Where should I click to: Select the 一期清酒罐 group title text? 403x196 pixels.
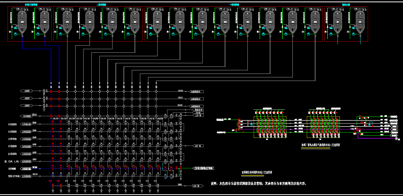pyautogui.click(x=234, y=5)
